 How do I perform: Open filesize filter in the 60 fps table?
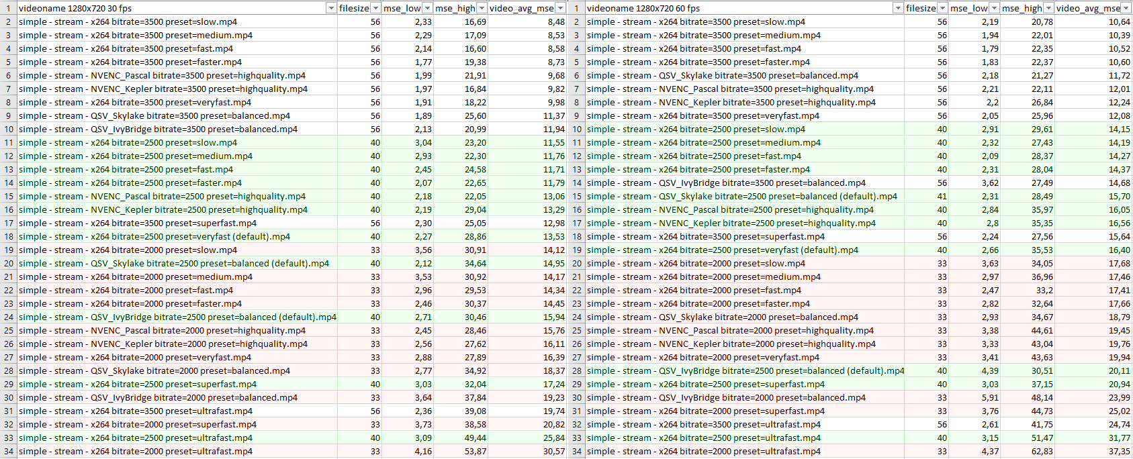(x=942, y=8)
